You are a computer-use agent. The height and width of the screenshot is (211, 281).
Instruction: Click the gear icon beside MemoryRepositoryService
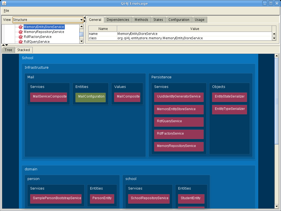coord(20,32)
